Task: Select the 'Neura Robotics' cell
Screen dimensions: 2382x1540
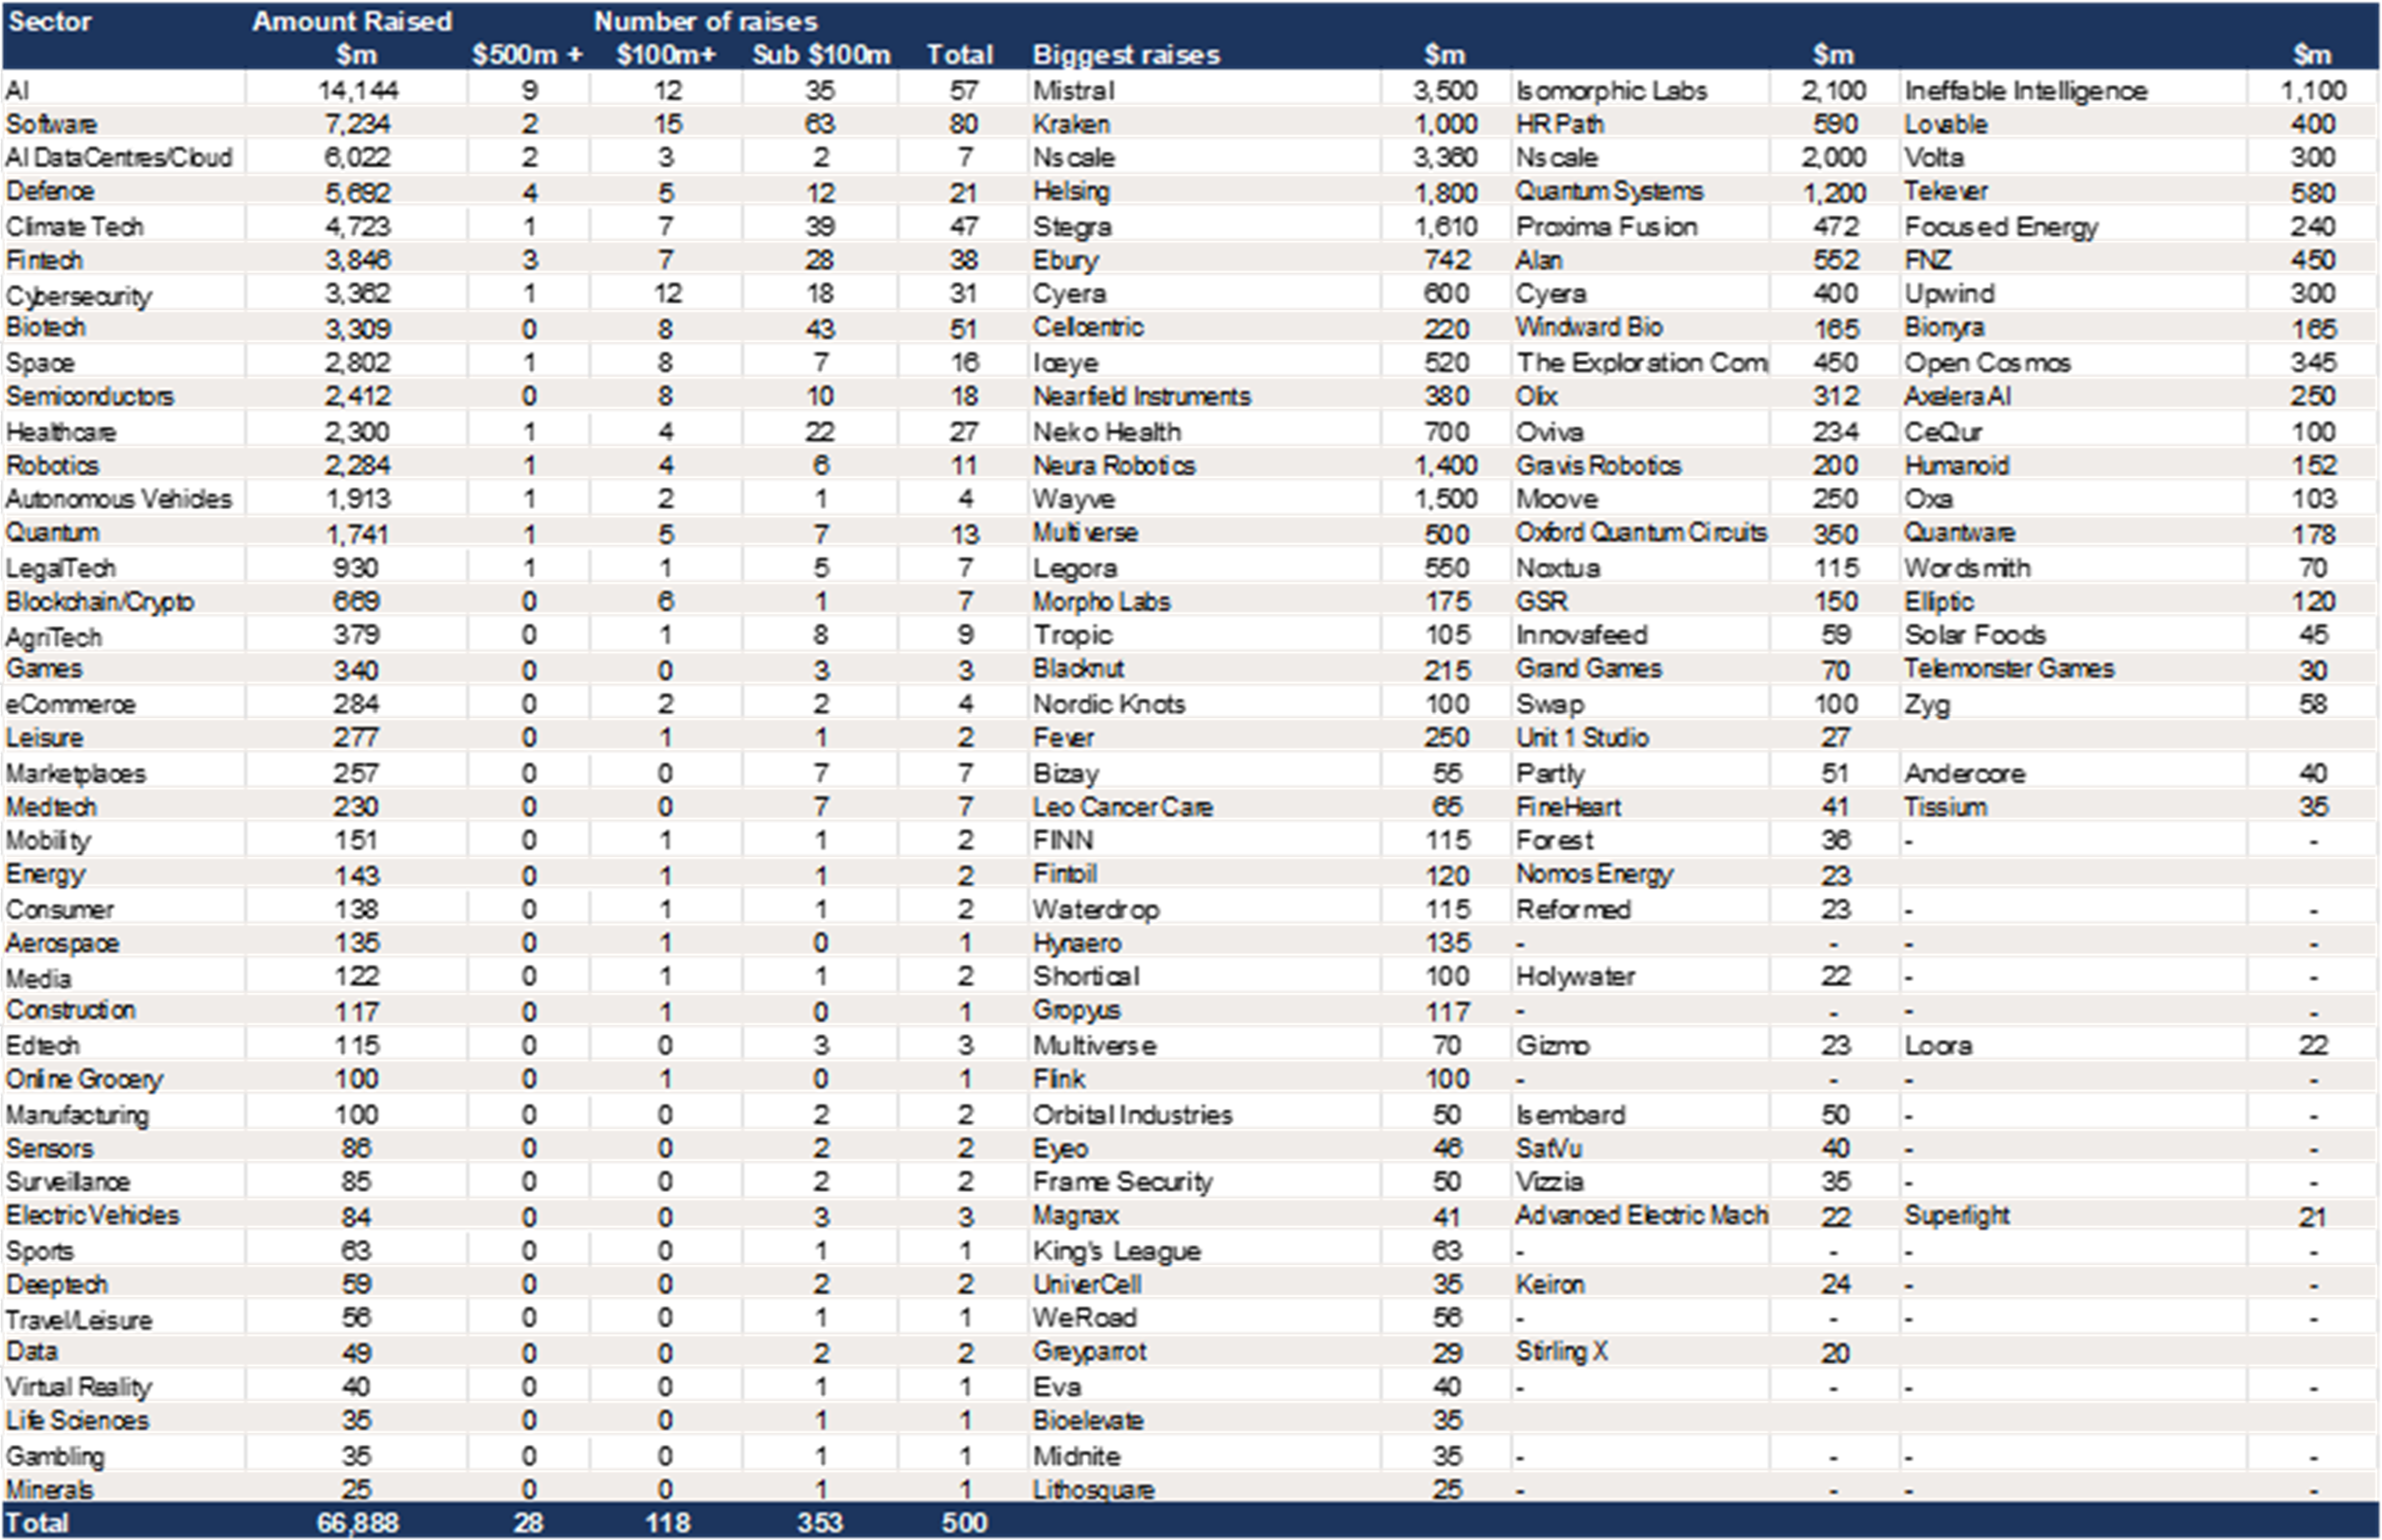Action: tap(1114, 465)
